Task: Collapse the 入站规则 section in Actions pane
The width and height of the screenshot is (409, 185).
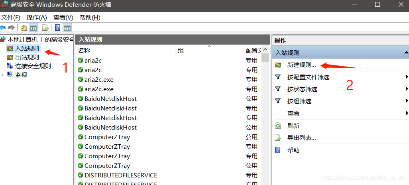Action: (x=406, y=53)
